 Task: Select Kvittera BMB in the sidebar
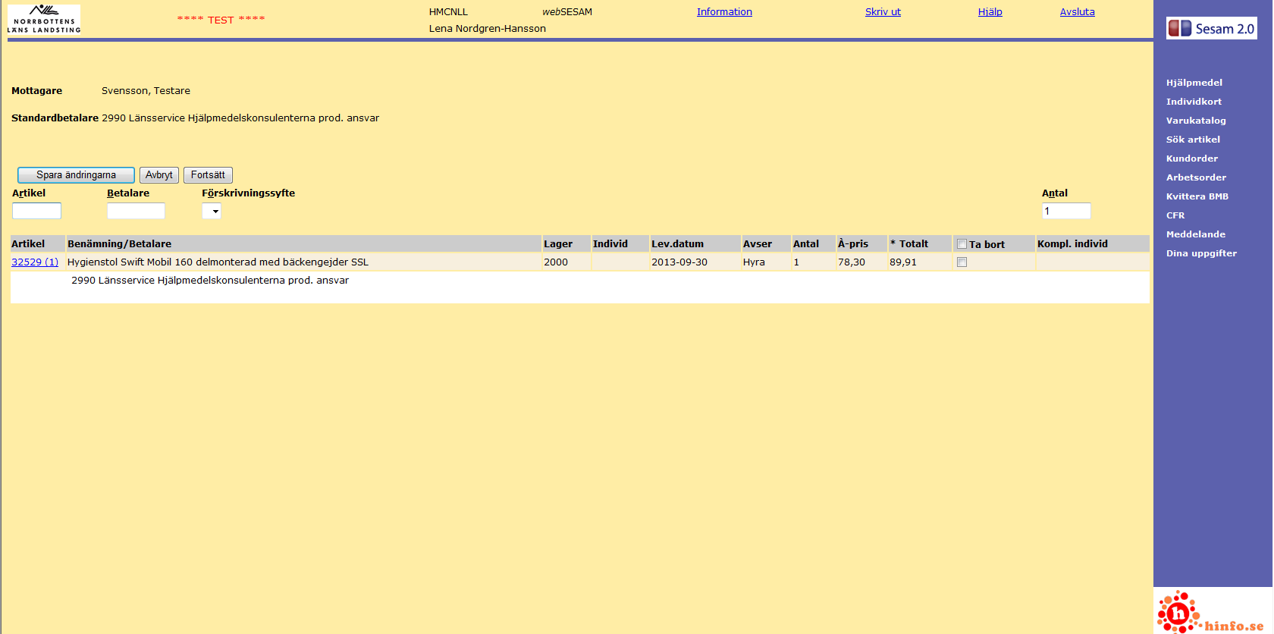(x=1197, y=196)
